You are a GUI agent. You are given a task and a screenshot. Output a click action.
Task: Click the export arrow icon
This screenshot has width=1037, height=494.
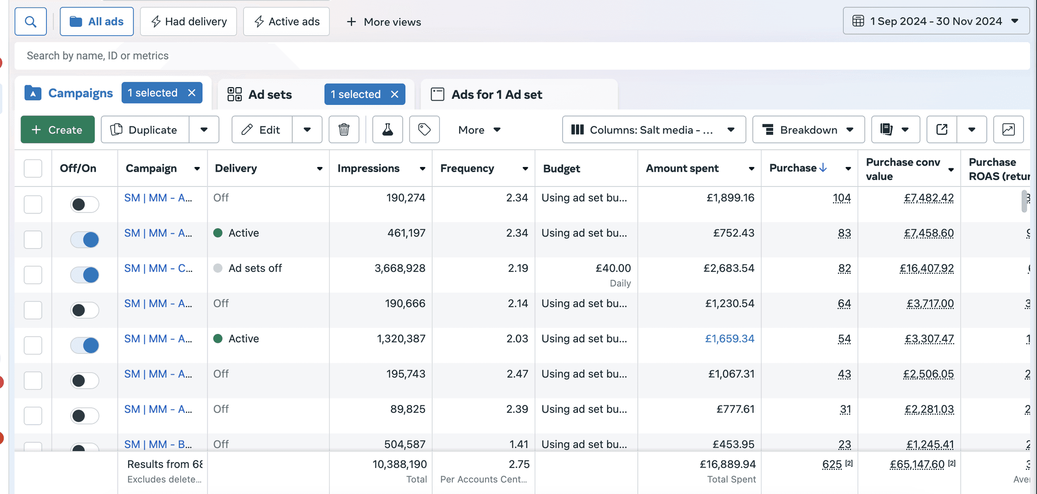pyautogui.click(x=942, y=129)
